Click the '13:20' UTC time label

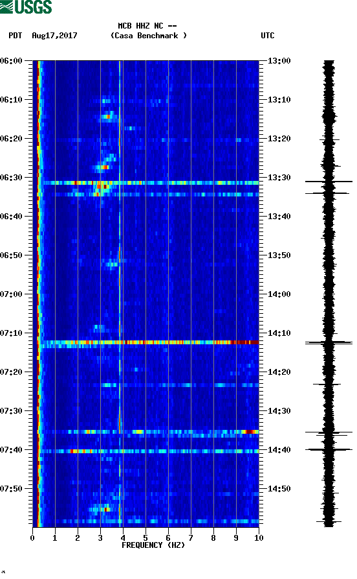pos(279,139)
